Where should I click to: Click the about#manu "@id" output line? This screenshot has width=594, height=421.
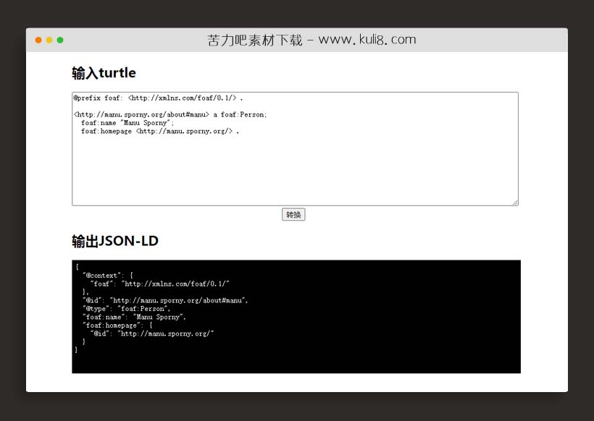[165, 300]
